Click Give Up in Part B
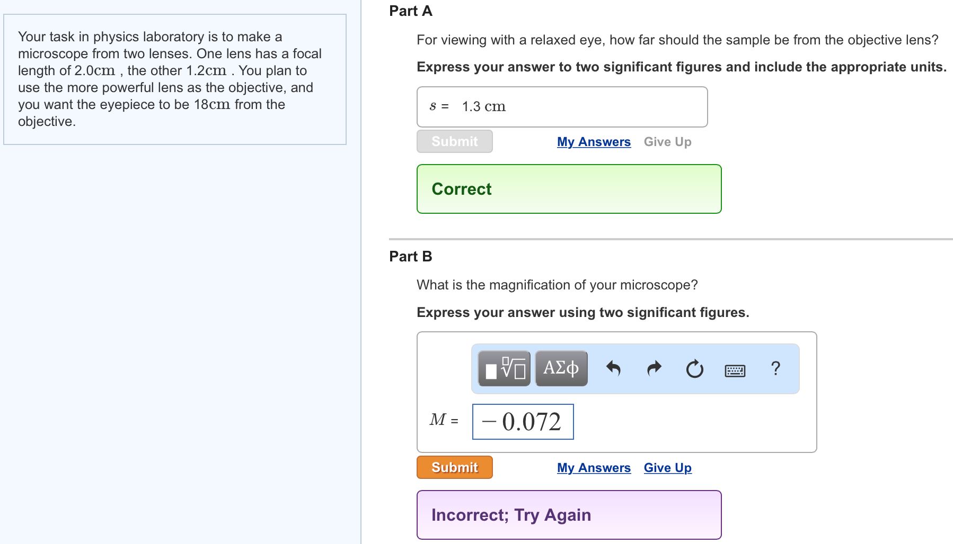 click(667, 467)
